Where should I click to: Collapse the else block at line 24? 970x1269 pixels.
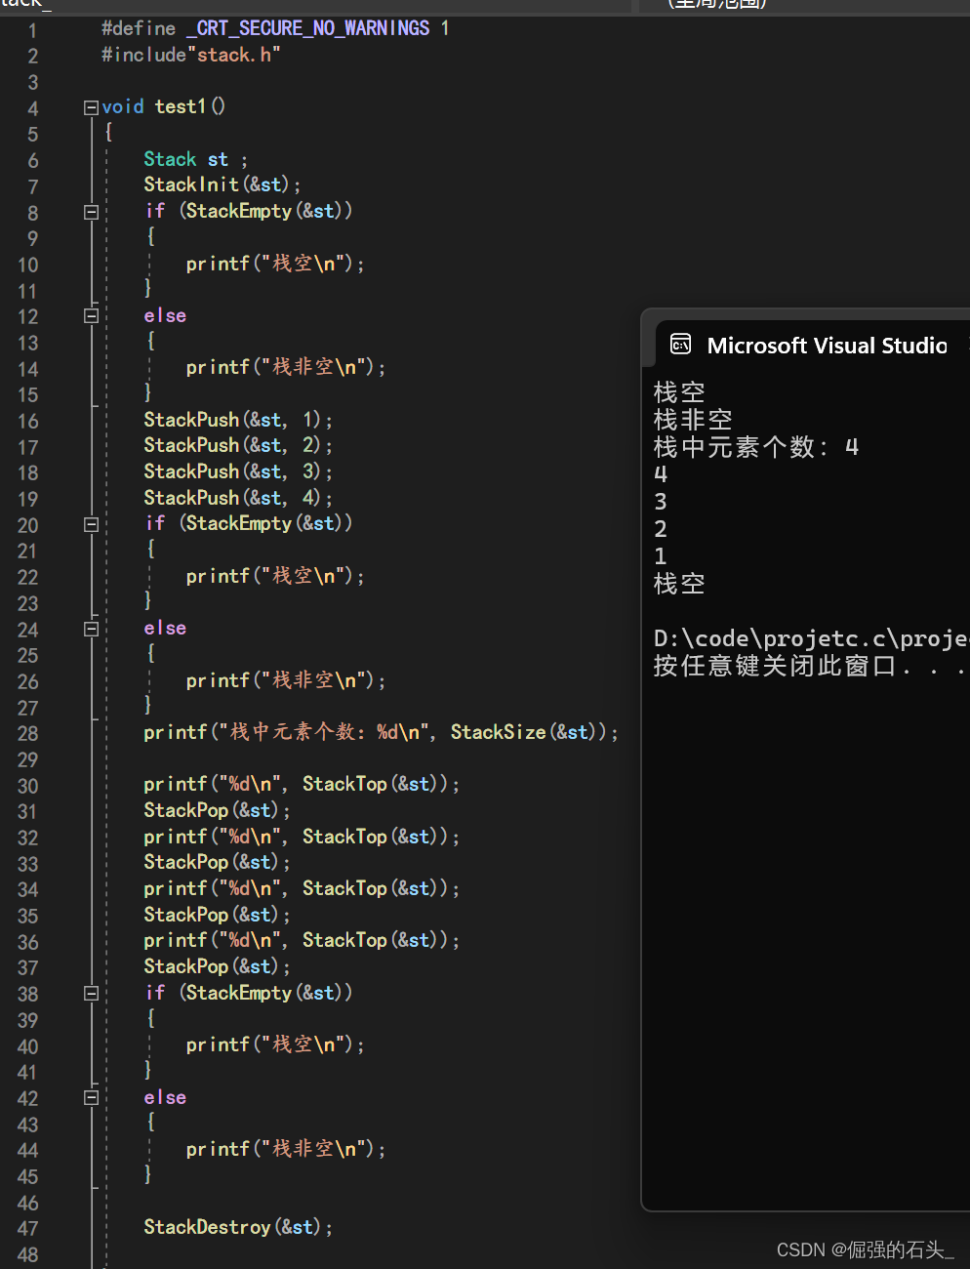pos(91,629)
